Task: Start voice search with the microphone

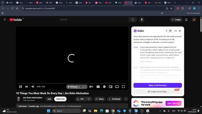Action: (142, 20)
